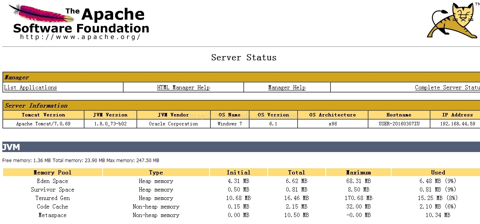Click Metaspace used value 10.34 MB
This screenshot has height=224, width=480.
pos(438,215)
